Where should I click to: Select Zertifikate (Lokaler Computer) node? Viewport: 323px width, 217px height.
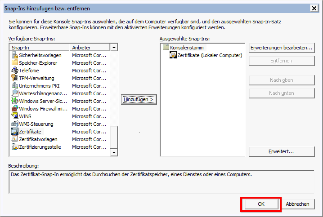click(209, 55)
